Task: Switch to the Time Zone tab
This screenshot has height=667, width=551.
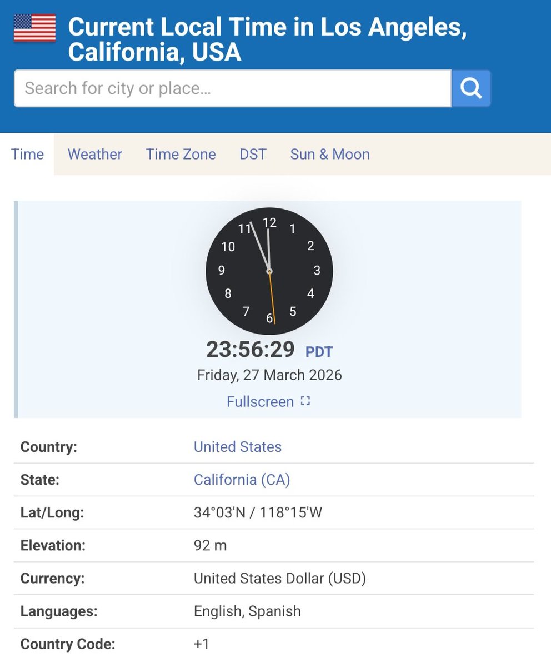Action: (181, 154)
